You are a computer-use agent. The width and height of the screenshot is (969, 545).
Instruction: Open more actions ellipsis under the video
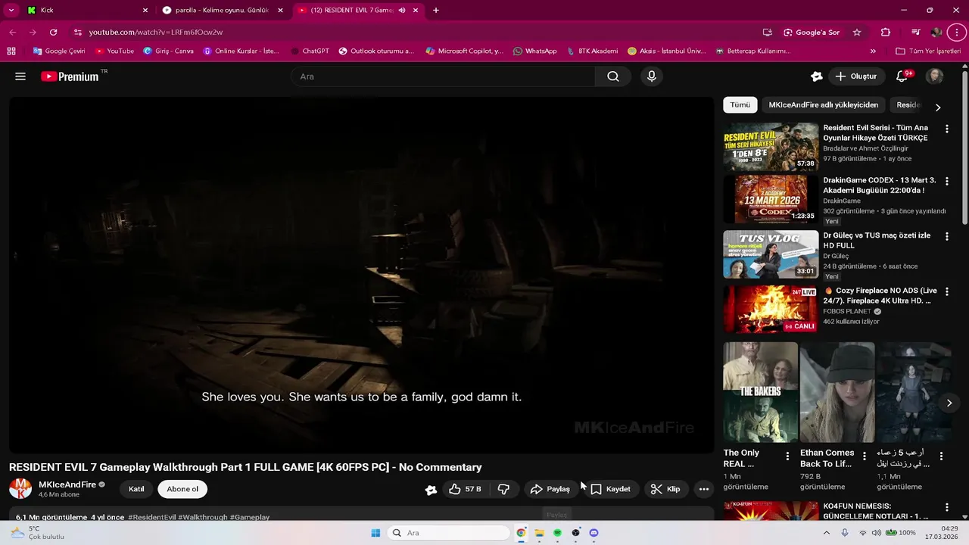click(704, 489)
